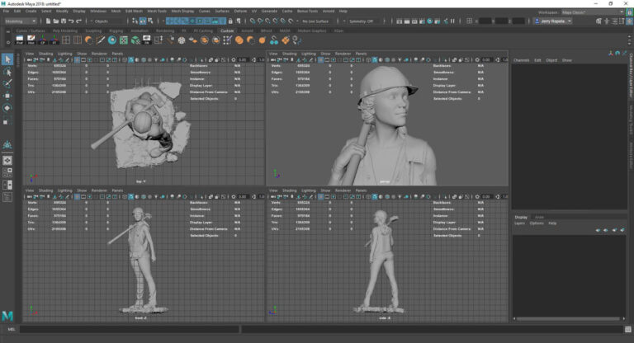The width and height of the screenshot is (634, 343).
Task: Click Channels in the Channel Box menu
Action: [x=521, y=60]
